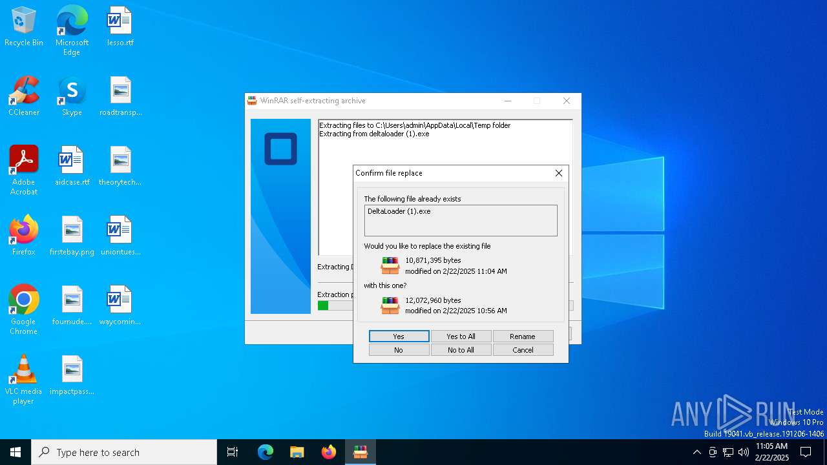The height and width of the screenshot is (465, 827).
Task: Click the 'modified on 2/22/2025 11:04 AM' text
Action: tap(456, 271)
